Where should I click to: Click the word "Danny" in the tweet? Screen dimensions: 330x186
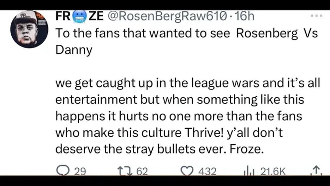74,50
